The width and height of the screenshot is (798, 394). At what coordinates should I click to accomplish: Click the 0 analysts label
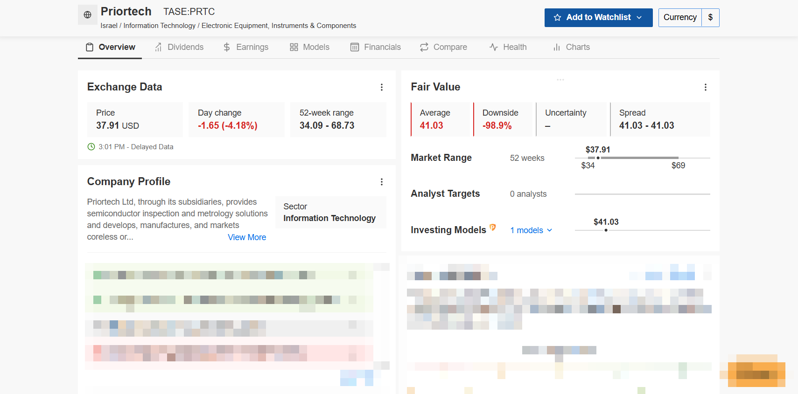[x=528, y=194]
